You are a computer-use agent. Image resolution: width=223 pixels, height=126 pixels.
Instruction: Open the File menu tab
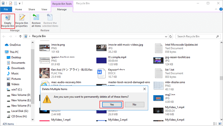click(6, 9)
